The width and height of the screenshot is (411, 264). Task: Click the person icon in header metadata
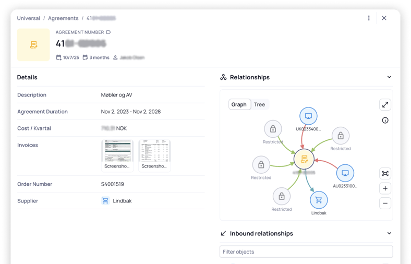tap(115, 57)
